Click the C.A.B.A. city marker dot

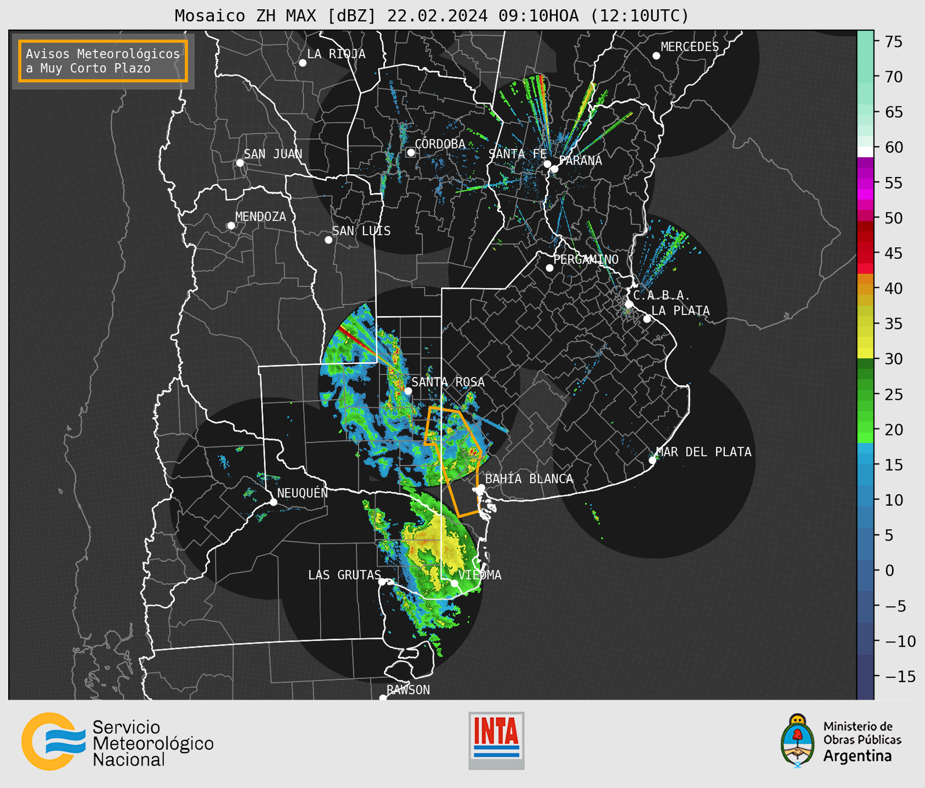[x=629, y=304]
